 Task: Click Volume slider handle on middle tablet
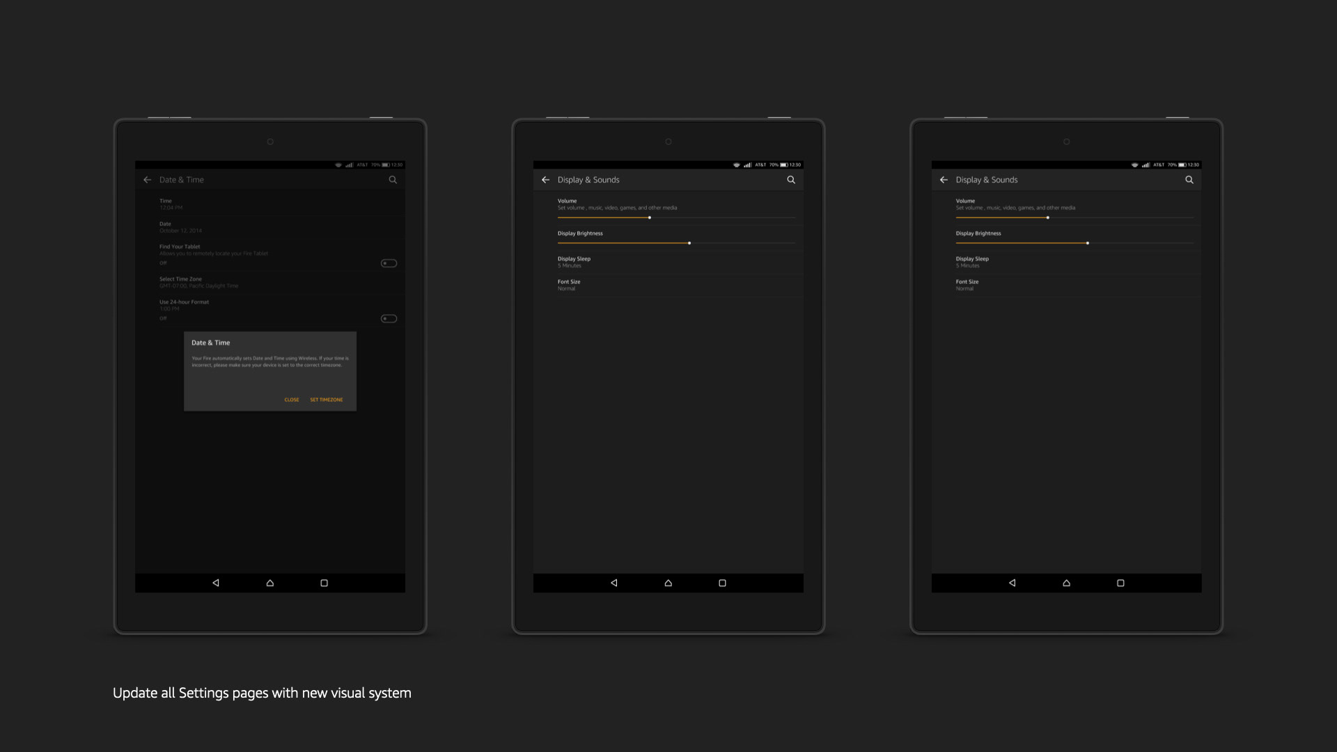650,218
